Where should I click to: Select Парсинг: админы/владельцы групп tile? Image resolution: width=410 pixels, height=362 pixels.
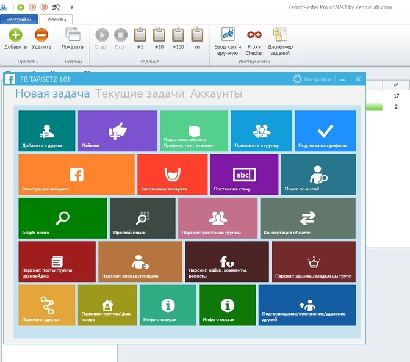314,262
